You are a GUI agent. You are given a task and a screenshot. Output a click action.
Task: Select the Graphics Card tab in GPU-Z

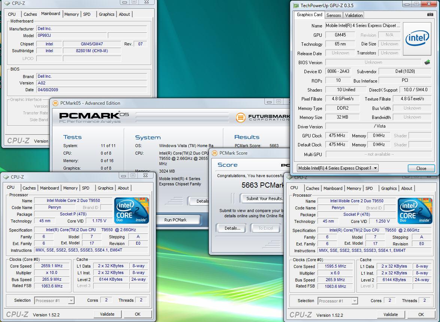pyautogui.click(x=310, y=15)
